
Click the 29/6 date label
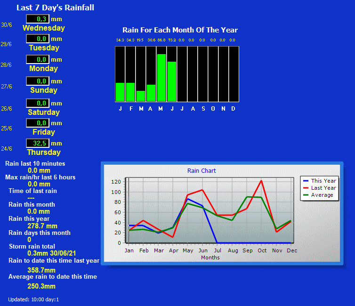[6, 44]
